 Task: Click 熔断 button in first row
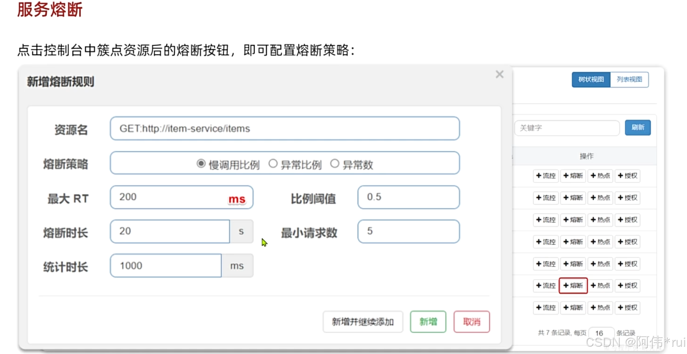[573, 176]
